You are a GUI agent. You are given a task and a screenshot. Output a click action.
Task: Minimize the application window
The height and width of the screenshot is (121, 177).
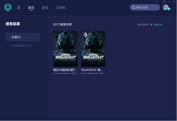tap(169, 2)
